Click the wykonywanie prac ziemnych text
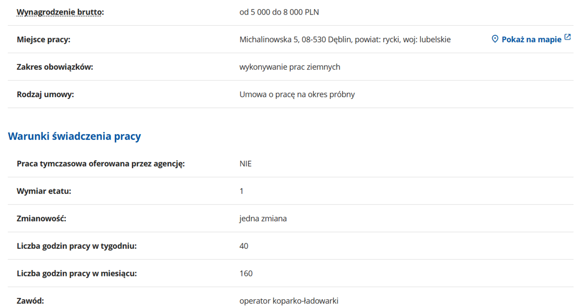 point(289,67)
